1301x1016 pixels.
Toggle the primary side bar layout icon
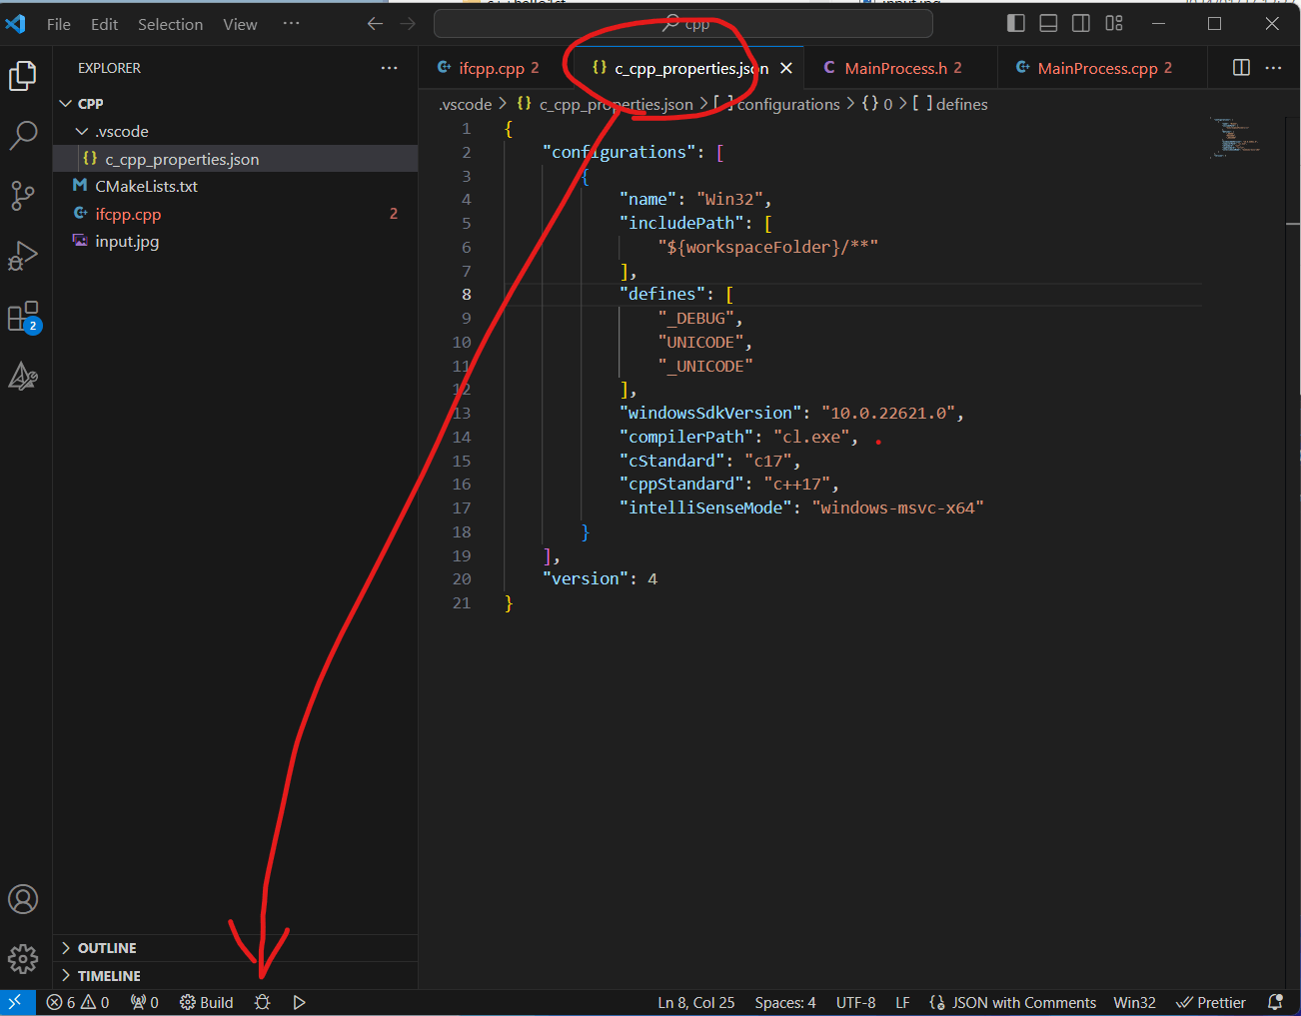point(1016,23)
